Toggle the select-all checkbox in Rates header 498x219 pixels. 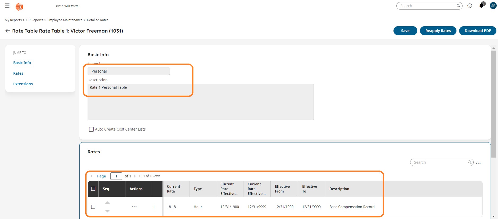pyautogui.click(x=93, y=189)
